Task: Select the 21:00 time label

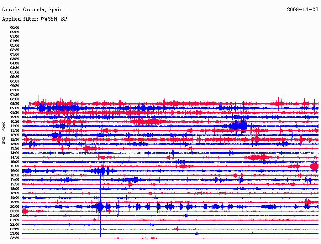Action: 14,216
